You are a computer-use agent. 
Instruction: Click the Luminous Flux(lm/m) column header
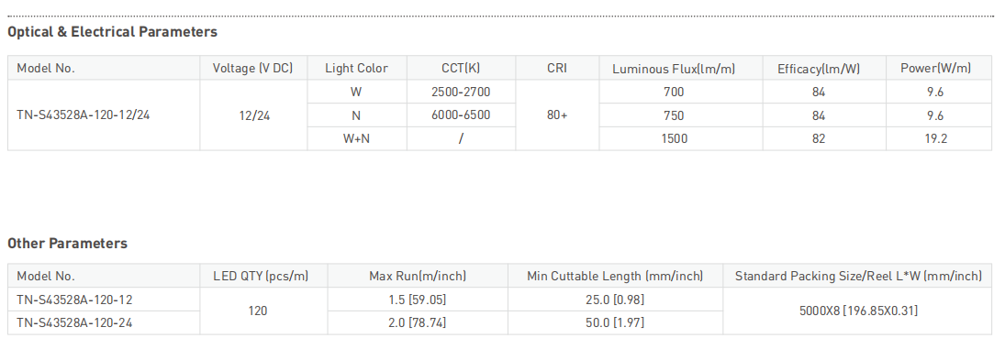click(x=674, y=69)
